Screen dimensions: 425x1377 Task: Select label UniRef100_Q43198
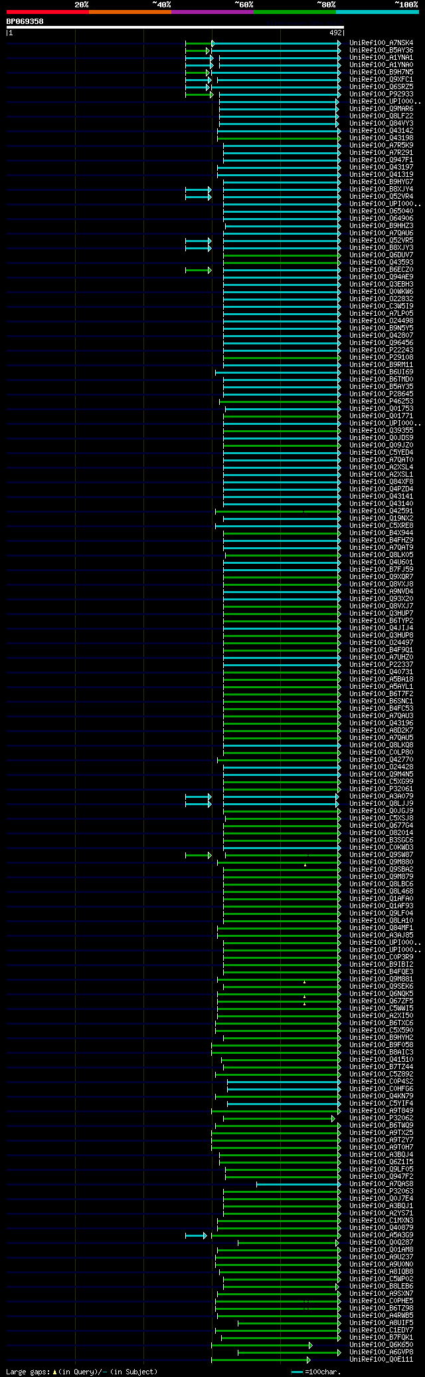pos(381,138)
